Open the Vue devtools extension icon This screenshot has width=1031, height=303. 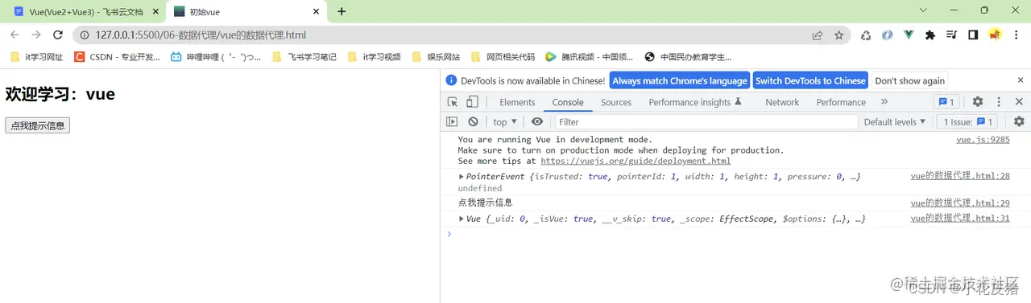click(909, 35)
